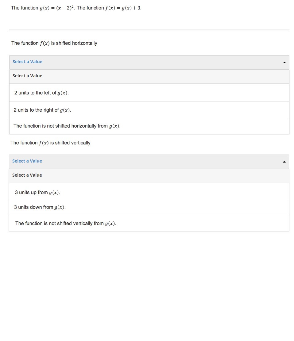Viewport: 294px width, 341px height.
Task: Pick 'The function is not shifted vertically' option
Action: click(x=66, y=224)
